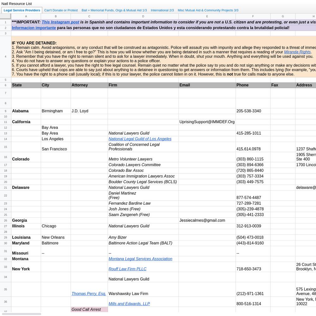316x316 pixels.
Task: Select the 'Amy Bizer' cell
Action: (x=143, y=237)
